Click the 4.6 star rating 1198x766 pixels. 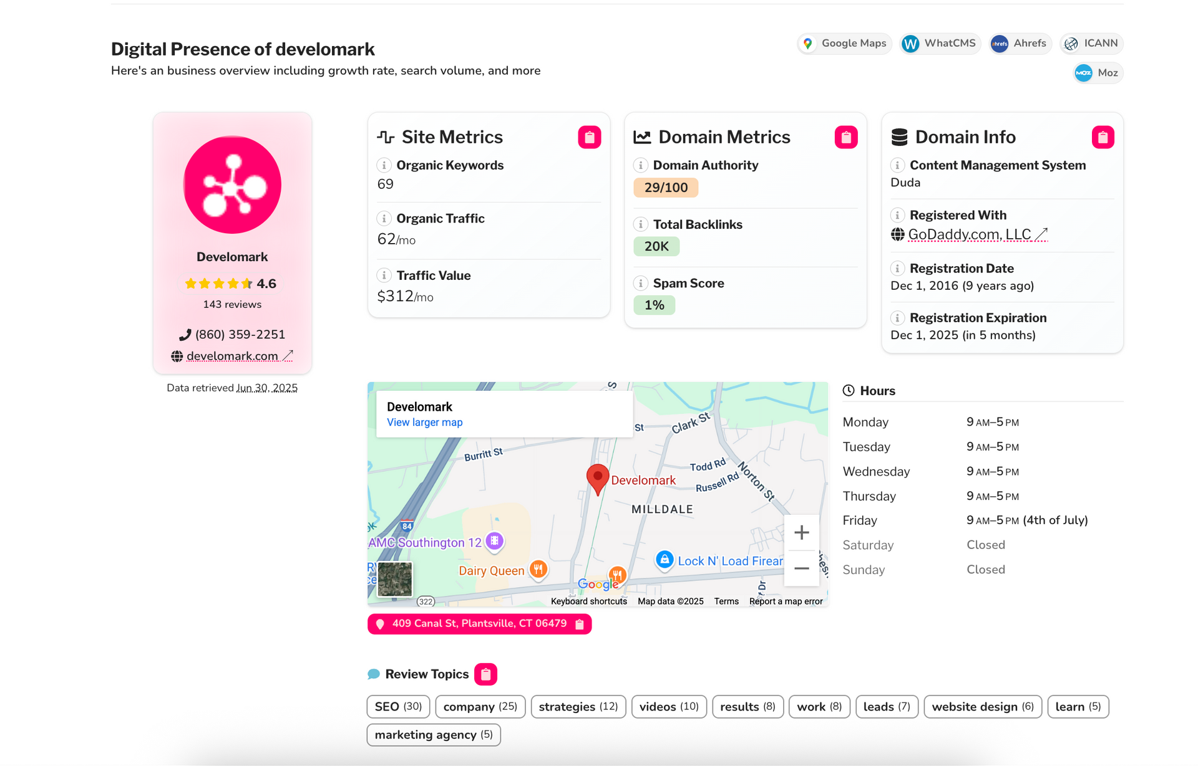(231, 284)
